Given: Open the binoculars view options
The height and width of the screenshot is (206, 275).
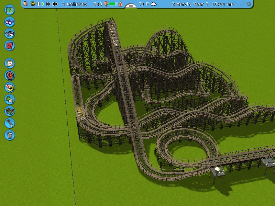Looking at the screenshot, I should pos(10,22).
